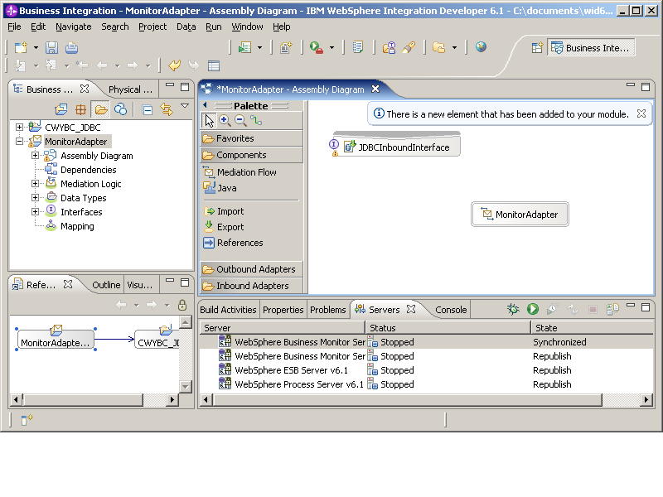The width and height of the screenshot is (663, 497).
Task: Click the status bar fast view icon
Action: 27,420
